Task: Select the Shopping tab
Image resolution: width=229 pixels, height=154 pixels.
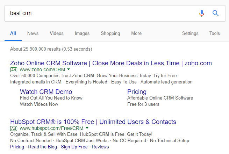Action: pos(110,34)
